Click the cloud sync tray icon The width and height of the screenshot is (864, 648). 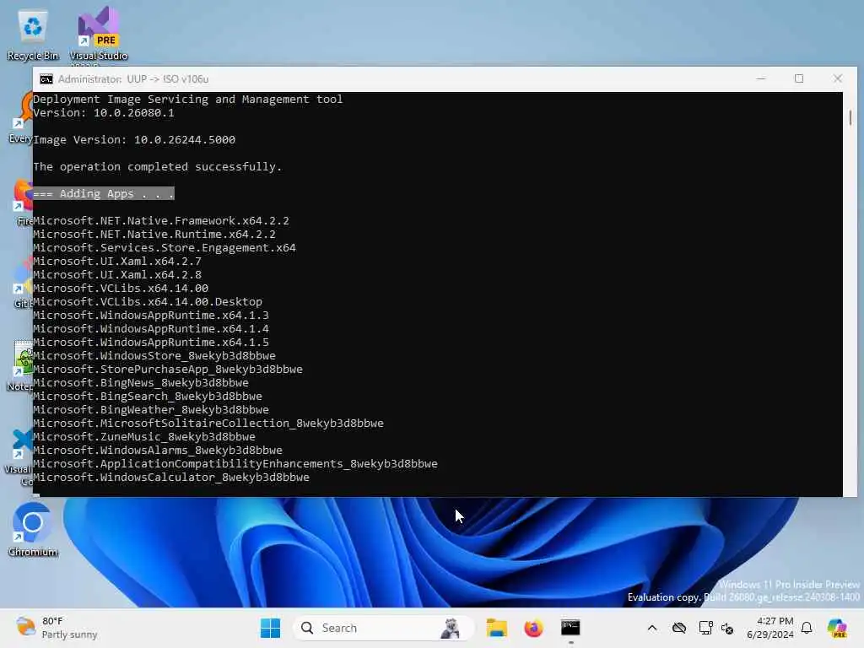[679, 628]
